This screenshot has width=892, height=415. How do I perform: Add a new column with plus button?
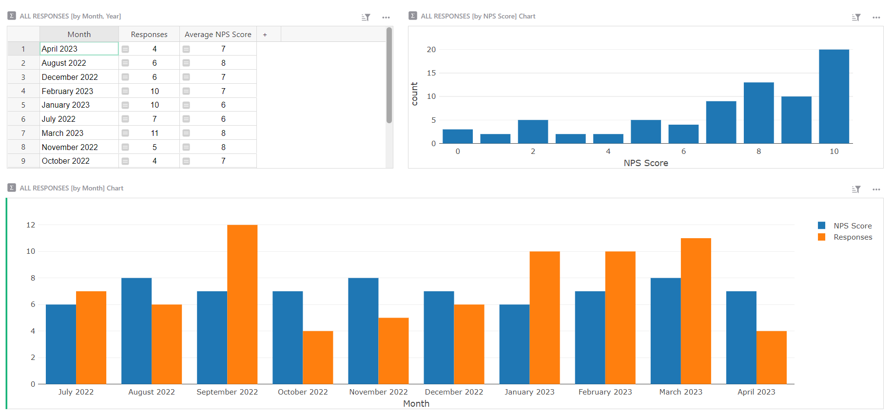(x=265, y=35)
